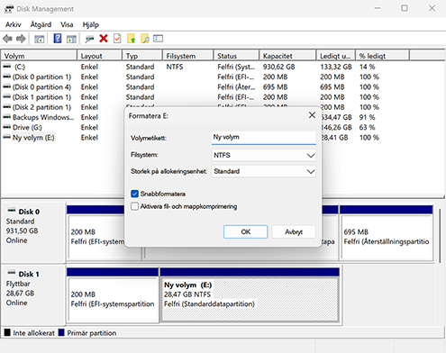This screenshot has width=446, height=353.
Task: Sort by % ledigt column header
Action: pyautogui.click(x=382, y=56)
